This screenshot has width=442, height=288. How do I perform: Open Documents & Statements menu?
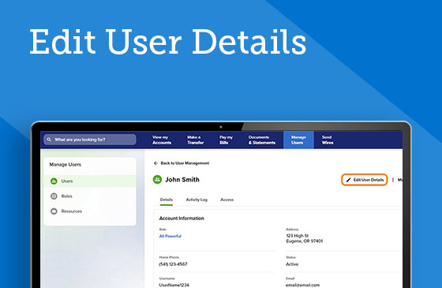262,140
